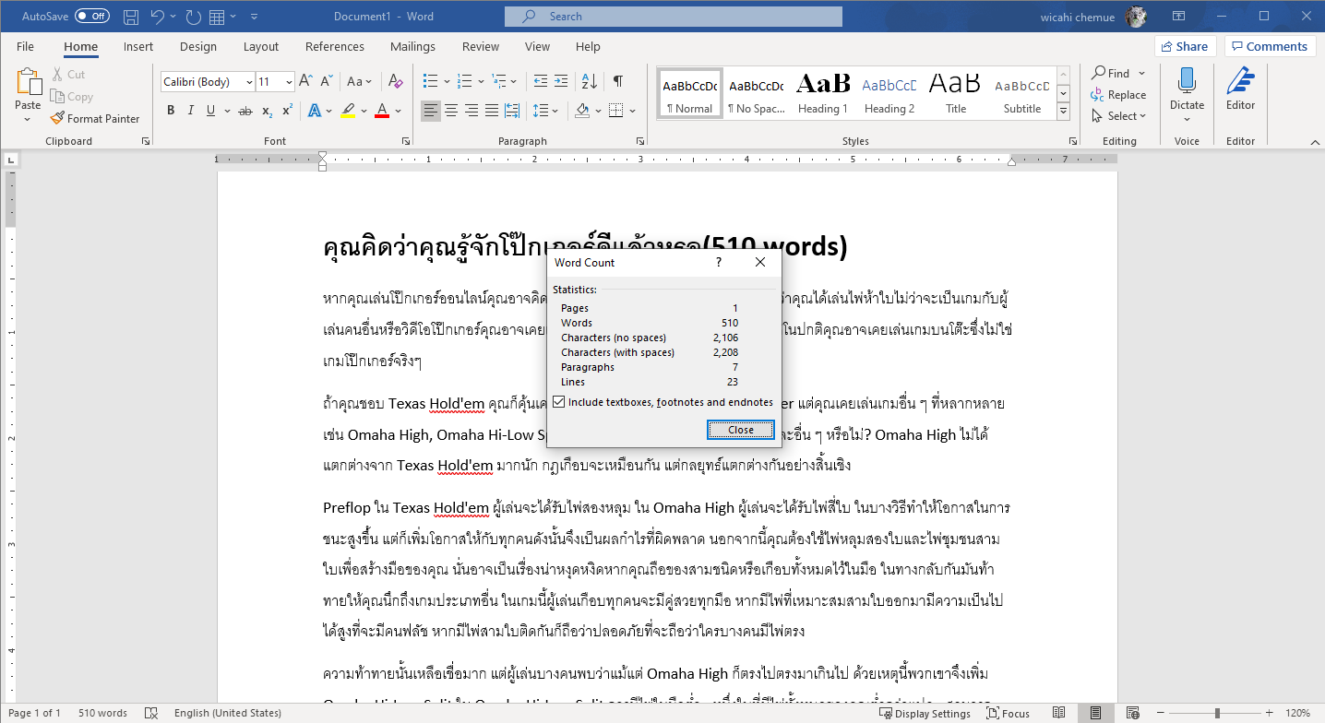Open Word Count dialog help
The height and width of the screenshot is (723, 1325).
click(x=719, y=263)
